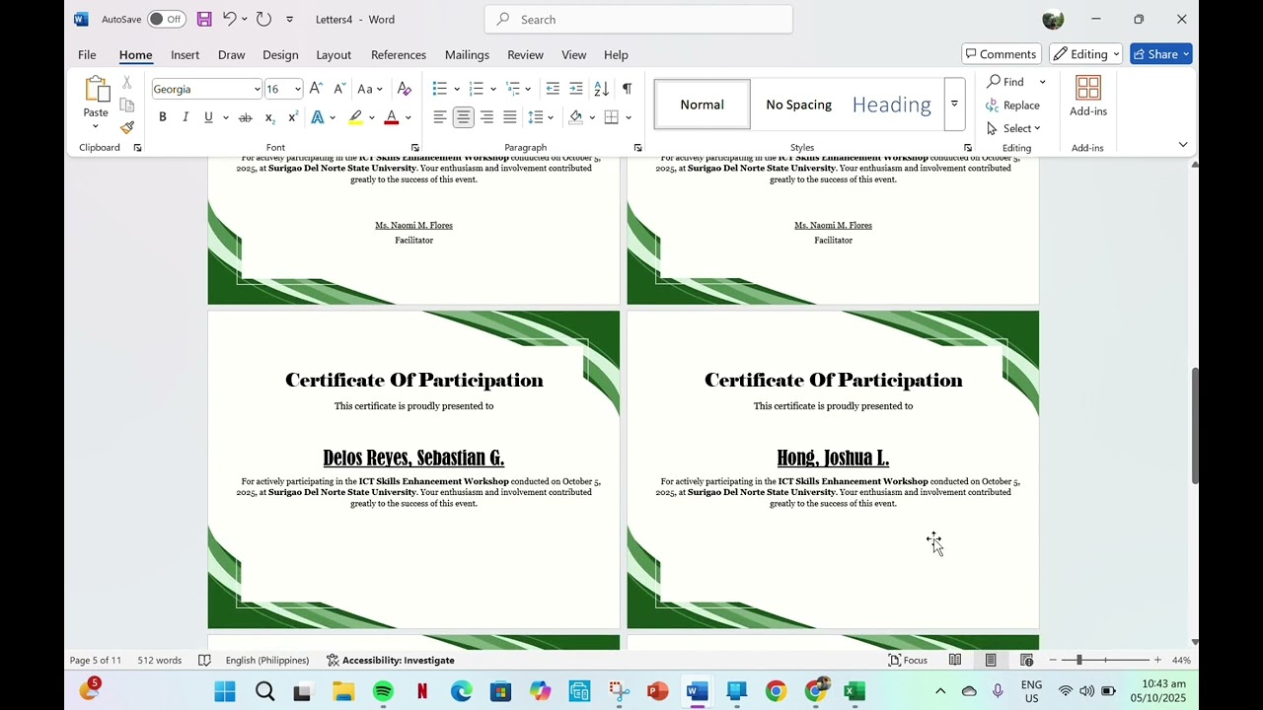Click the Copy icon
Image resolution: width=1263 pixels, height=710 pixels.
[127, 105]
